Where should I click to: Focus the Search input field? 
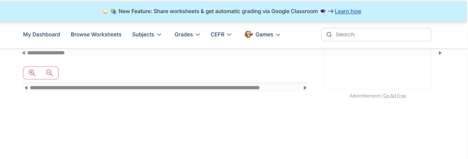click(380, 34)
